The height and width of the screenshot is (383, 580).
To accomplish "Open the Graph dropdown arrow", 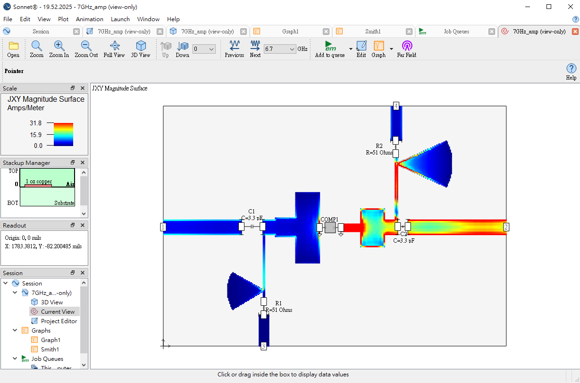I will [x=391, y=49].
